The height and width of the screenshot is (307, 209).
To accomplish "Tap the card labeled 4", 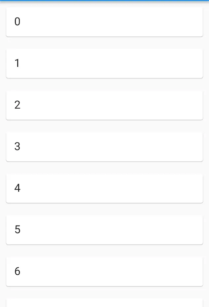I will 104,188.
